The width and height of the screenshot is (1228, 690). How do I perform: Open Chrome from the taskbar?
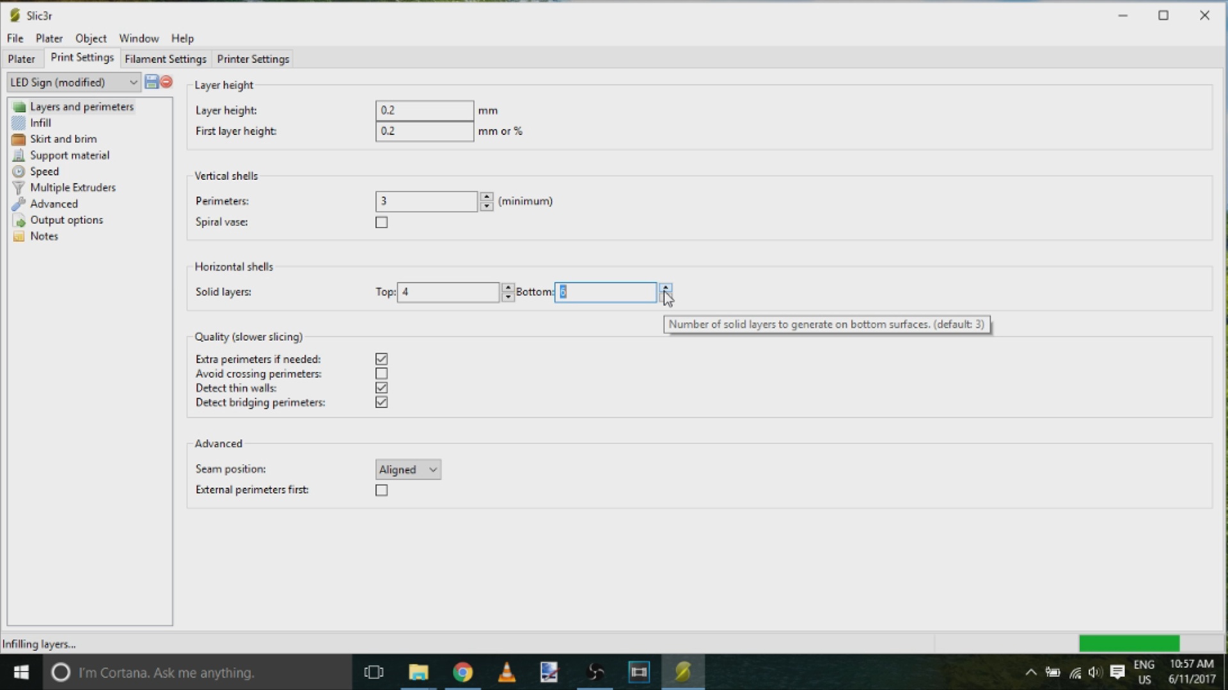click(x=462, y=672)
